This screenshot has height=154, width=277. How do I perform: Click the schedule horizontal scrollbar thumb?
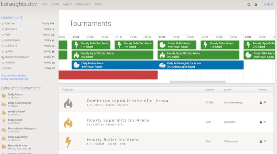click(x=198, y=82)
